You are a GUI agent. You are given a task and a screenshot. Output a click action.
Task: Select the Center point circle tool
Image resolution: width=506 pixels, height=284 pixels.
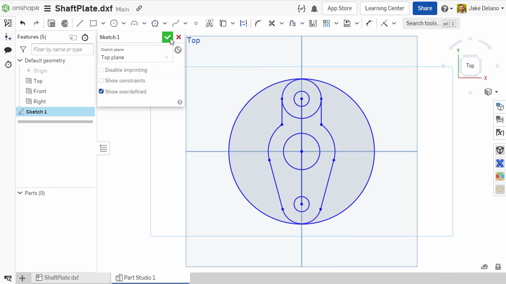pos(114,23)
